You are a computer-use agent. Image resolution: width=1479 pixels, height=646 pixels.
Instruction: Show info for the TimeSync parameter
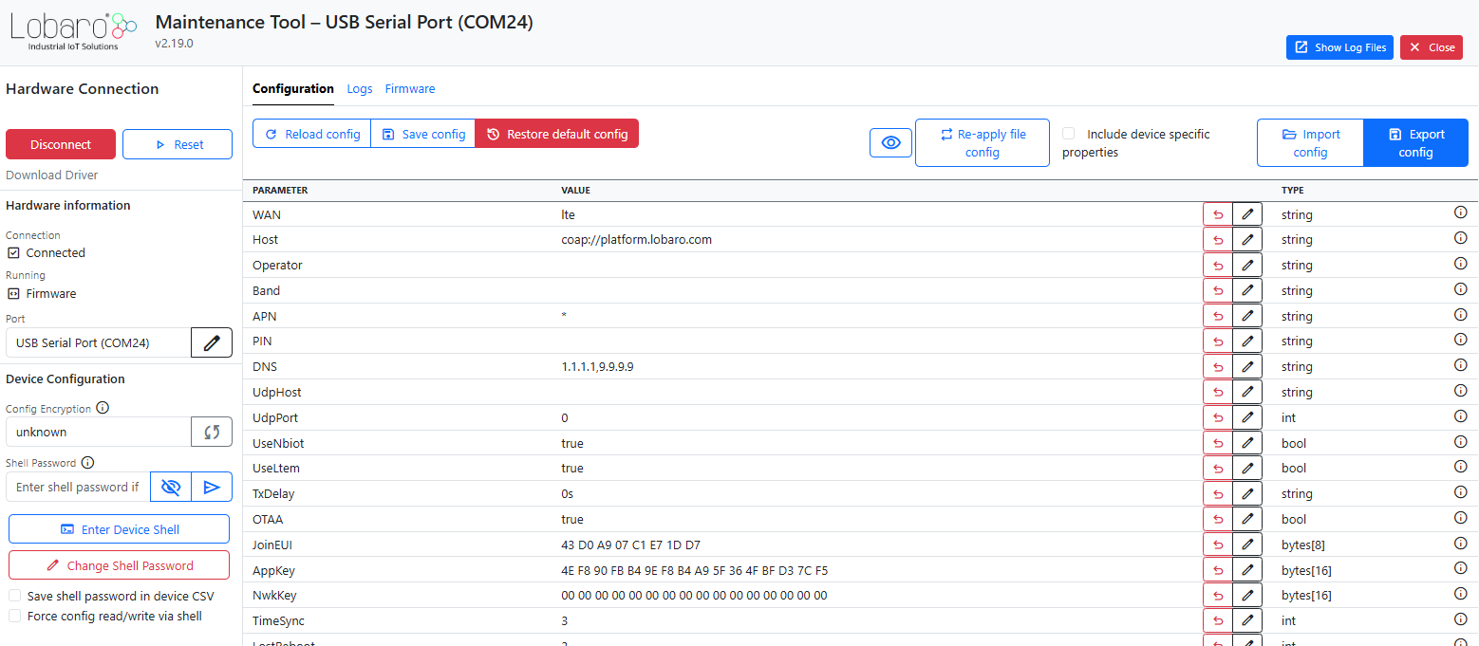click(x=1461, y=619)
